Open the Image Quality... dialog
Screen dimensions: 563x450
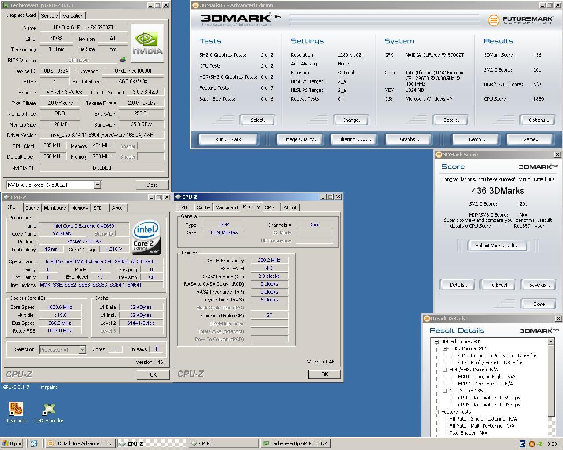coord(300,139)
